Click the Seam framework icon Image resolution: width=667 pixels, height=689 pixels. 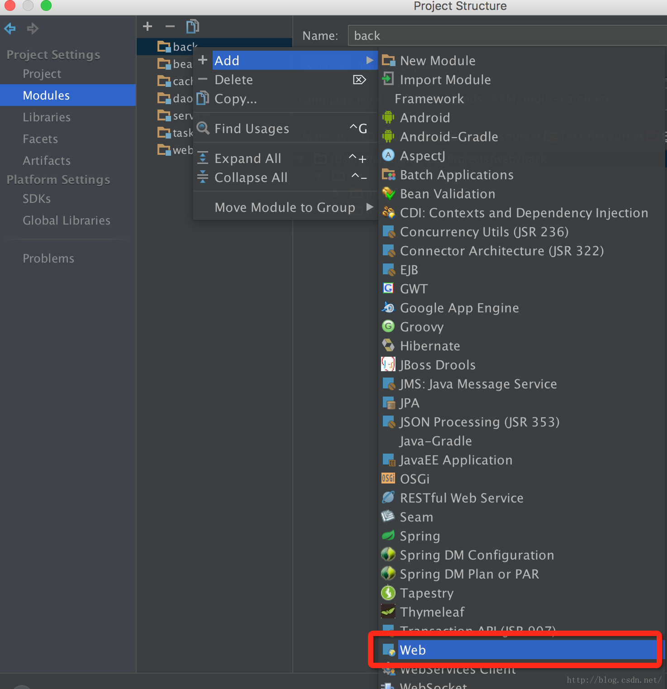[388, 517]
